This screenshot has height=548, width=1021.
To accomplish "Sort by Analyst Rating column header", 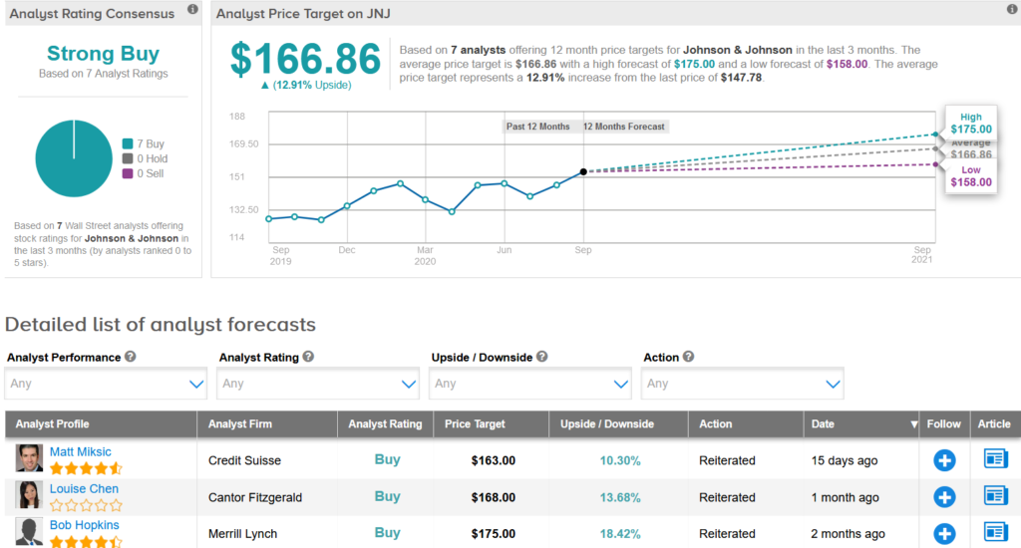I will [385, 423].
